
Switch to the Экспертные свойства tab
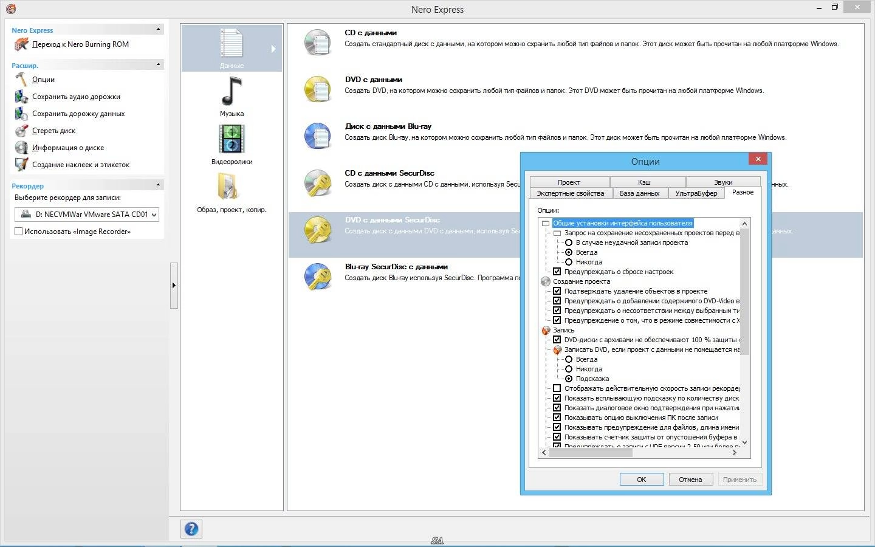(571, 193)
